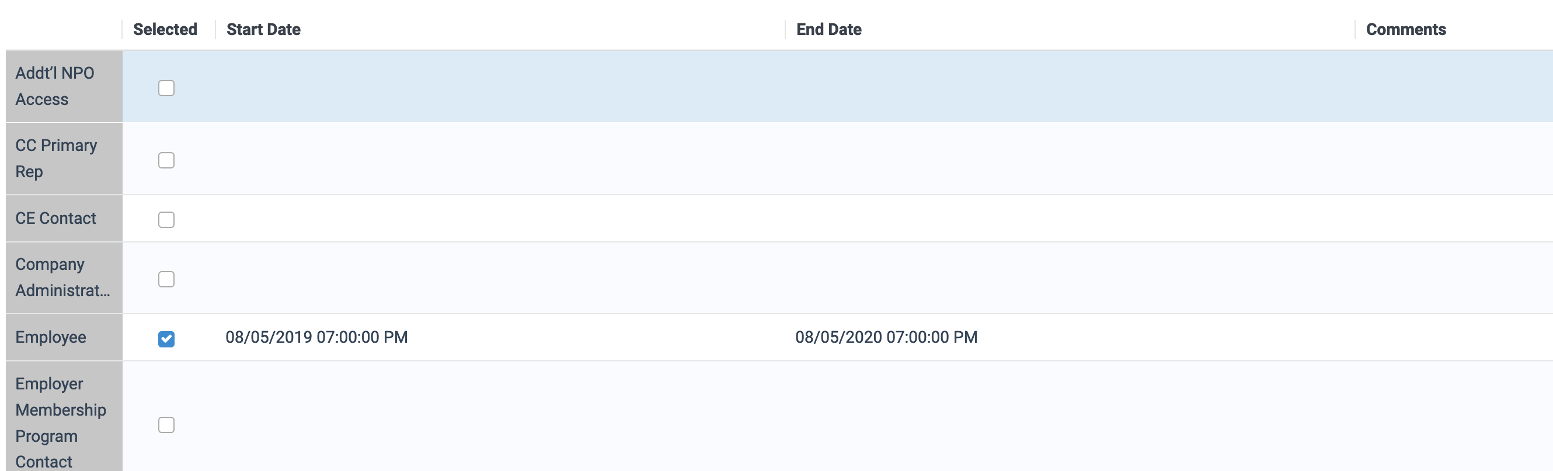The width and height of the screenshot is (1553, 471).
Task: Uncheck the Employee checkbox
Action: coord(166,339)
